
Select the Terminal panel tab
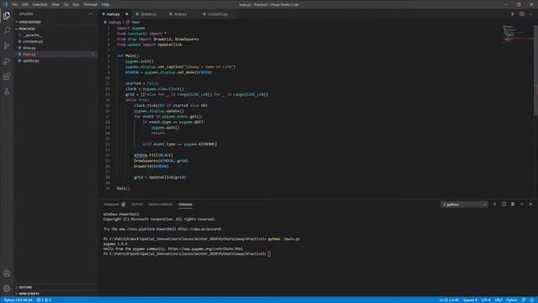[x=185, y=205]
